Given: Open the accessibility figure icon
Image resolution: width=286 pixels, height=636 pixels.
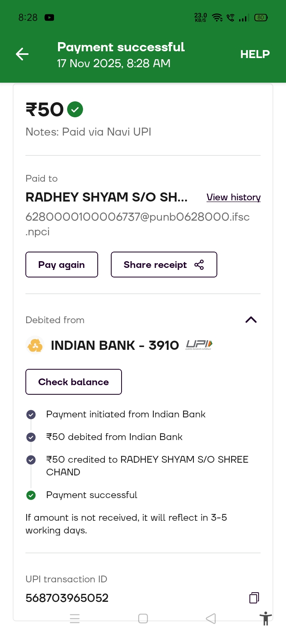Looking at the screenshot, I should tap(265, 619).
